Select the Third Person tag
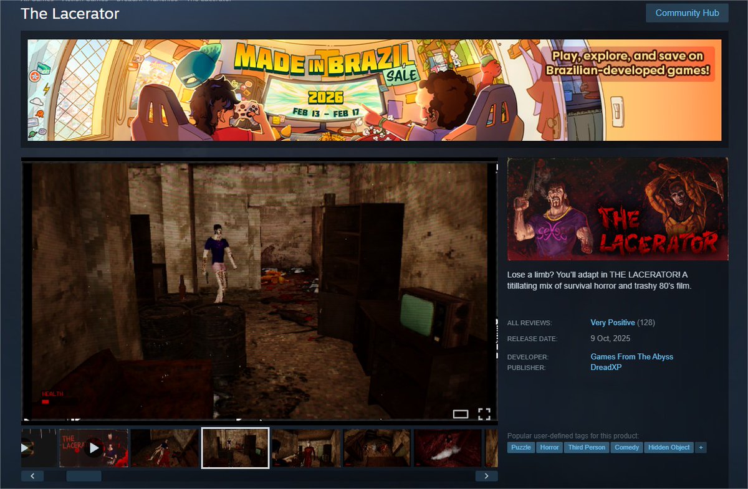The height and width of the screenshot is (489, 748). 587,447
